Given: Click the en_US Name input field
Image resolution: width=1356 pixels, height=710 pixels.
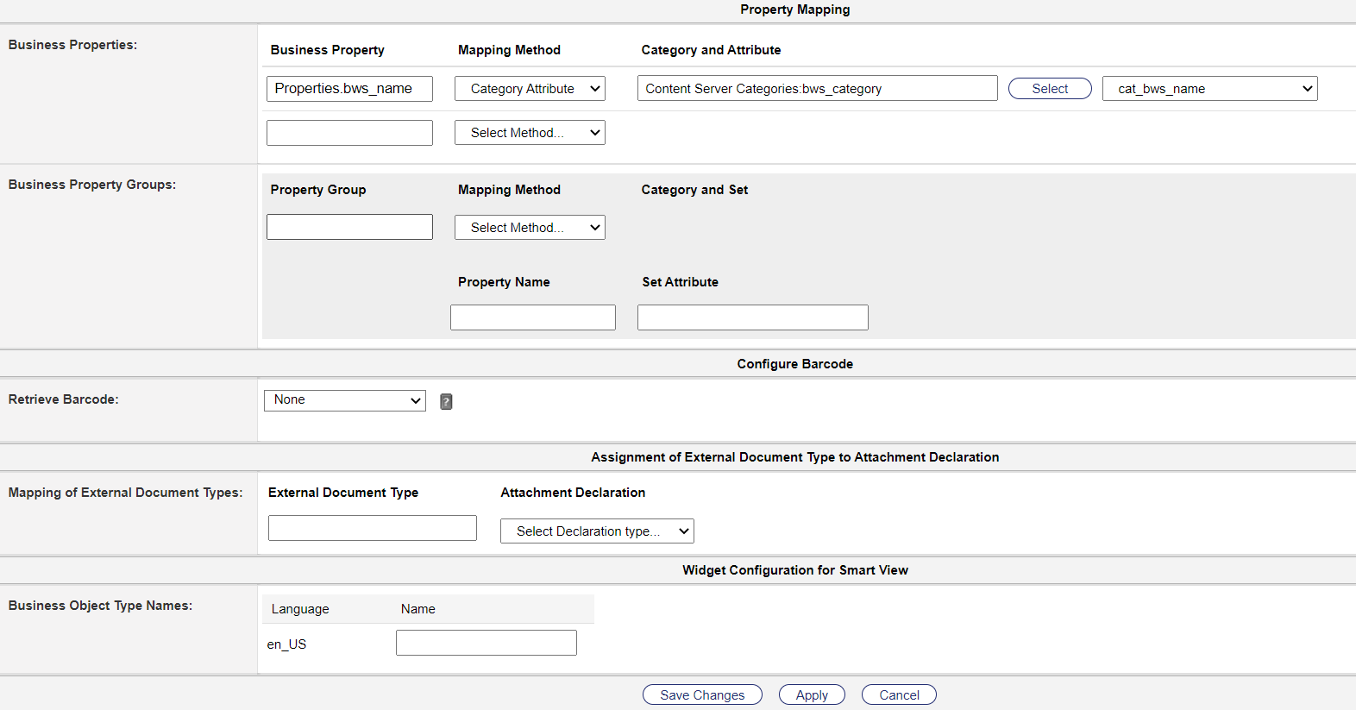Looking at the screenshot, I should [487, 643].
